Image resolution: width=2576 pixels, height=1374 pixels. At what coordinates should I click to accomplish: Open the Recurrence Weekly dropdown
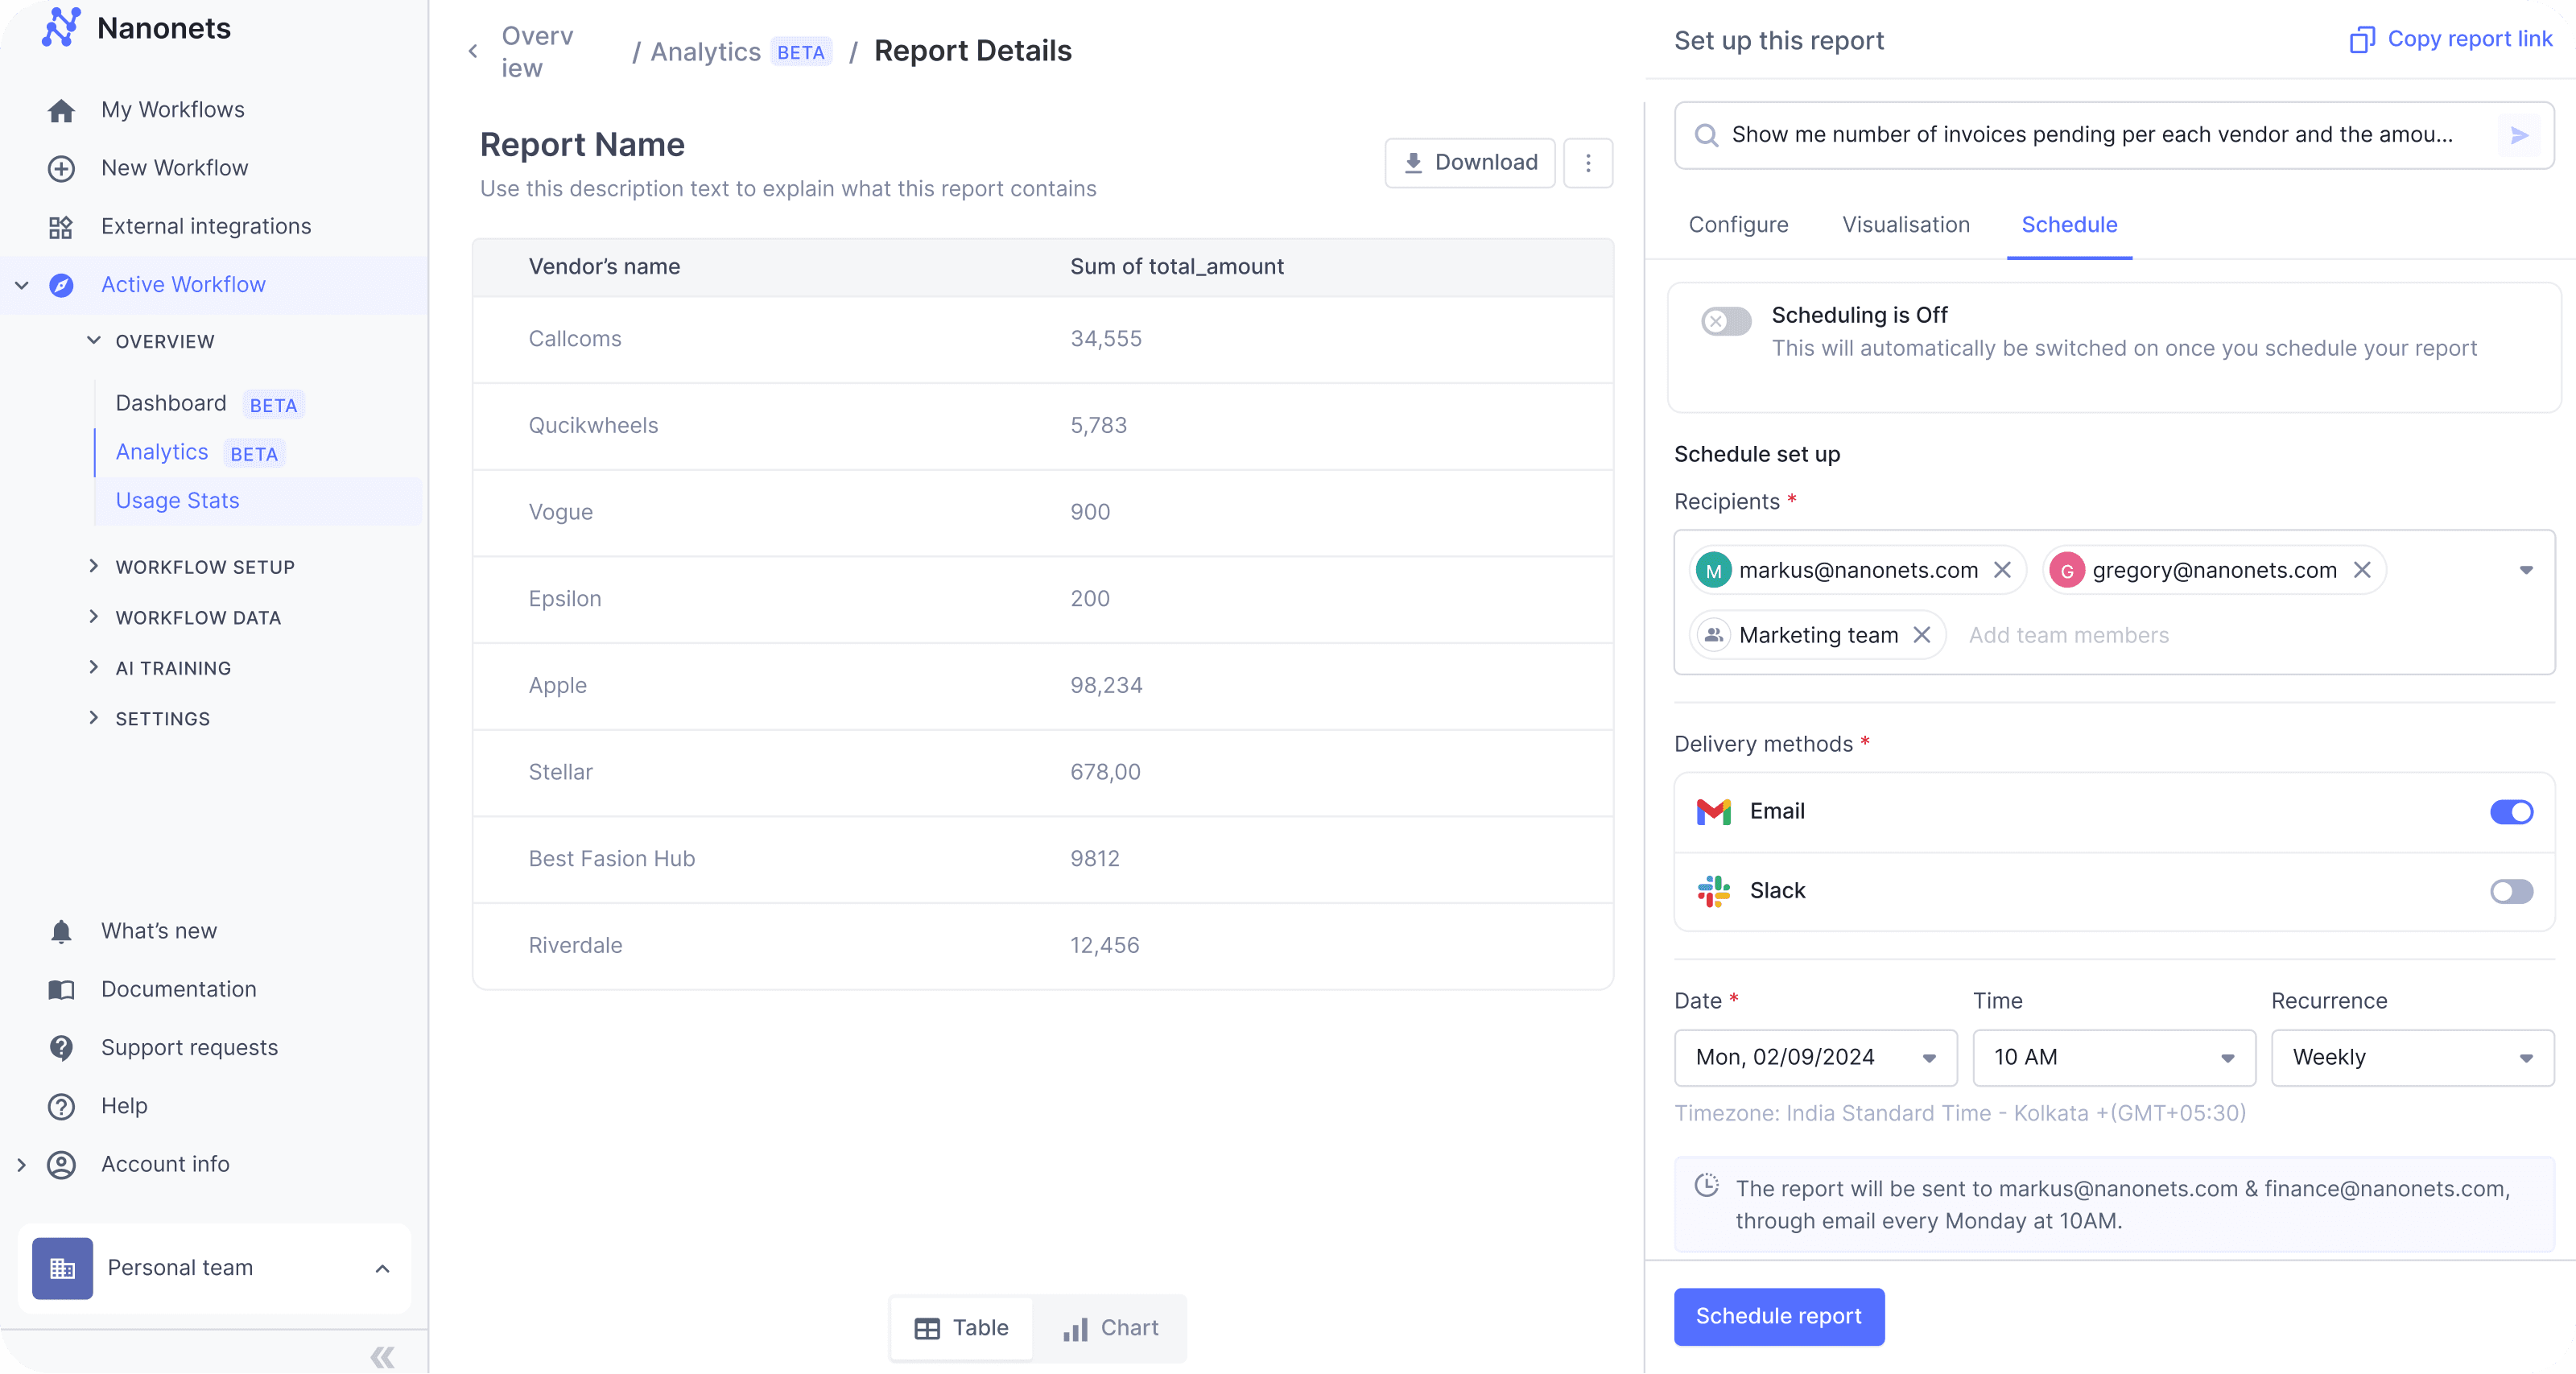coord(2412,1057)
